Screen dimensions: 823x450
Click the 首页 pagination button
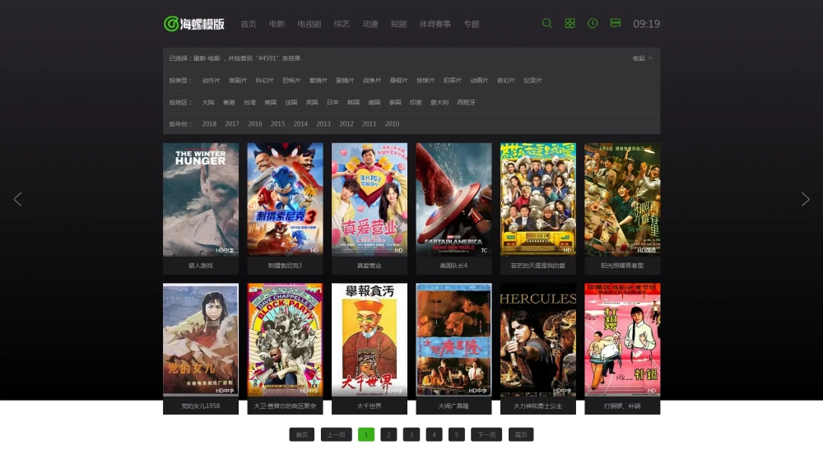pos(302,434)
